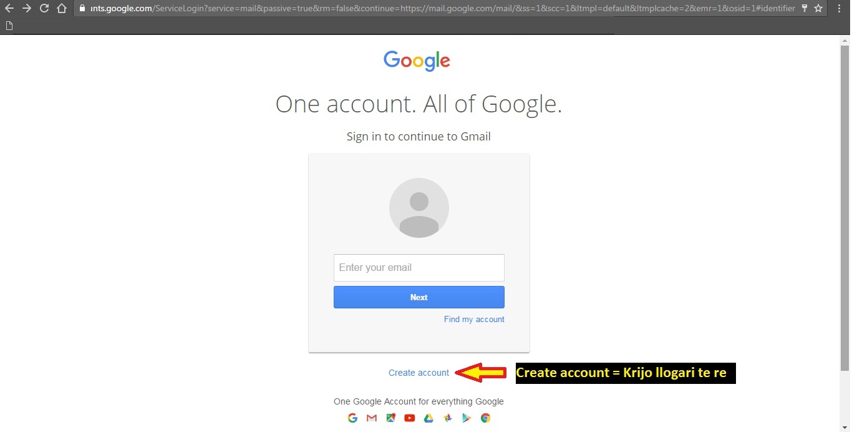852x432 pixels.
Task: Click the key icon in the address bar
Action: pyautogui.click(x=805, y=9)
